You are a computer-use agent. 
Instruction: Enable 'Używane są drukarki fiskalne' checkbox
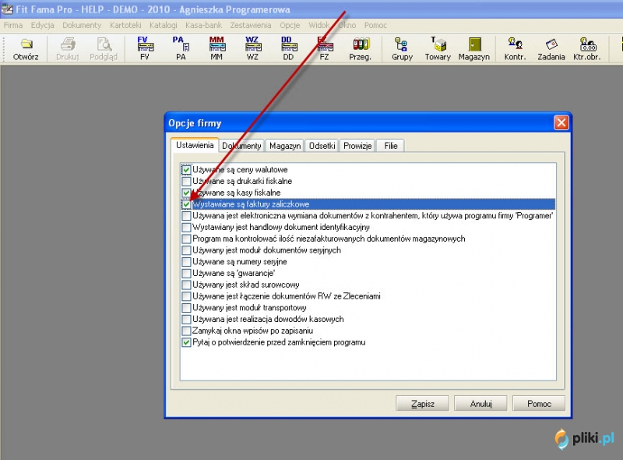186,182
